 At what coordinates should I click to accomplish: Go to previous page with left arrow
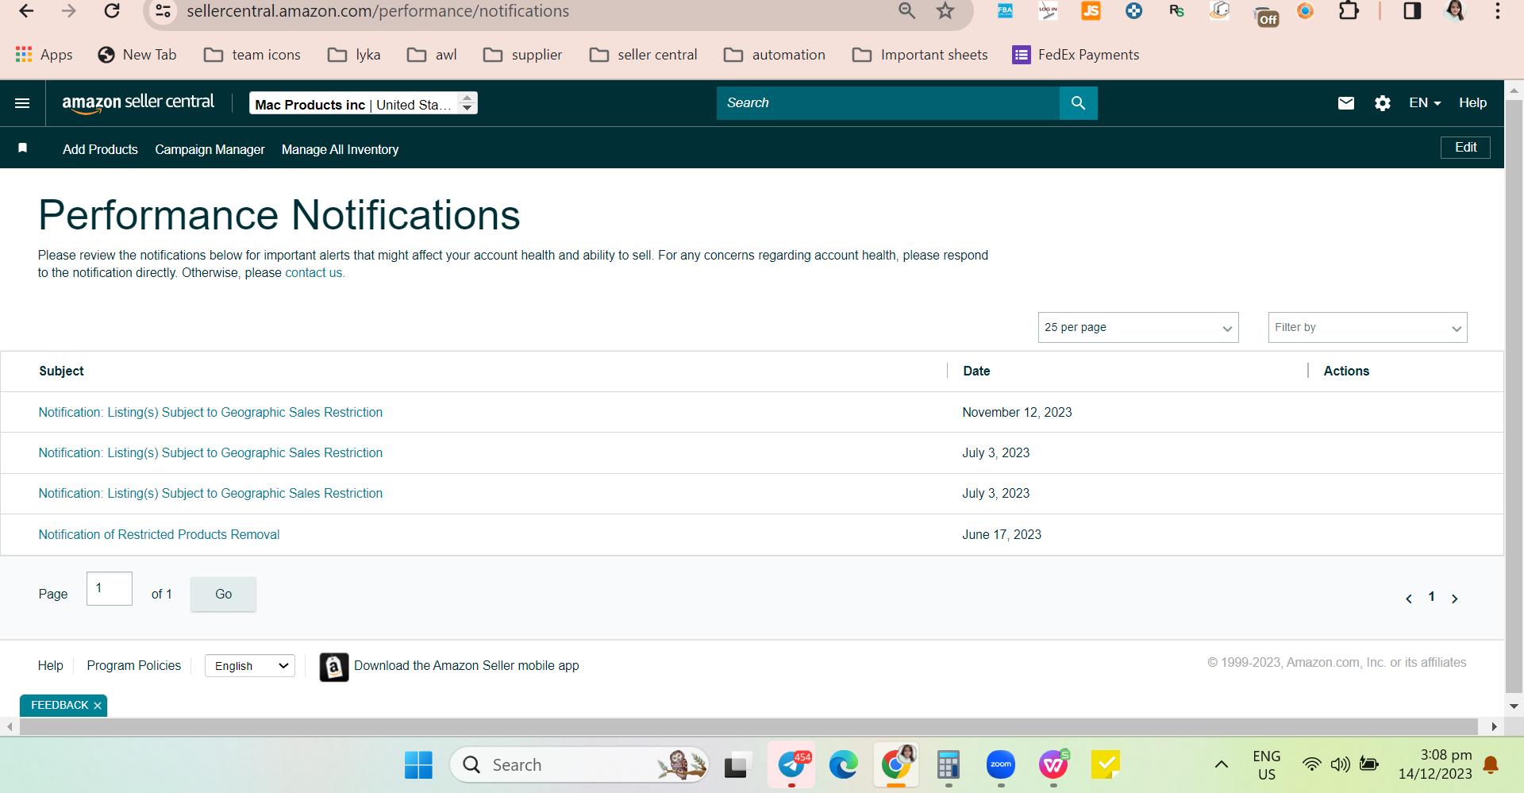(1409, 599)
